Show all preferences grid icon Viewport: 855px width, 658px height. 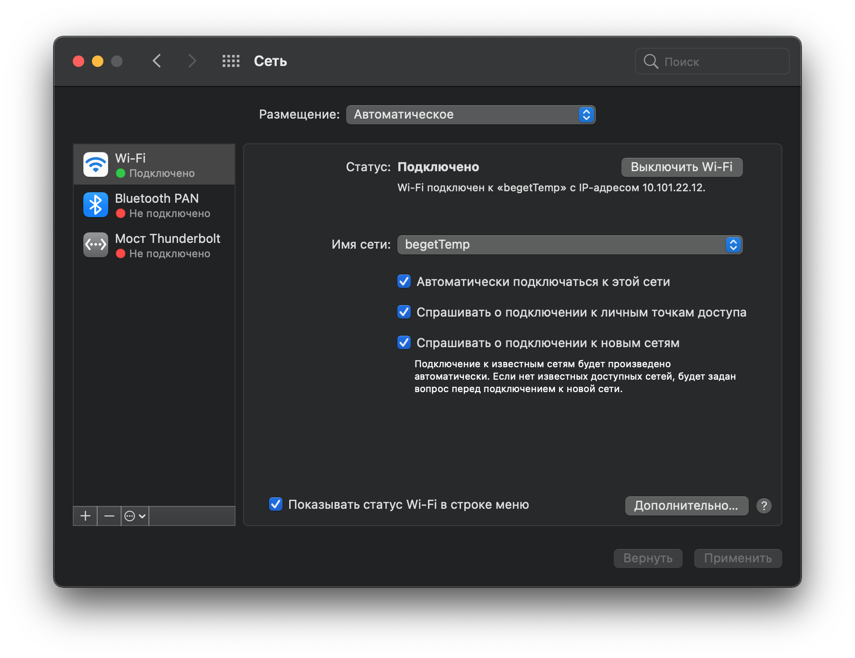(231, 61)
